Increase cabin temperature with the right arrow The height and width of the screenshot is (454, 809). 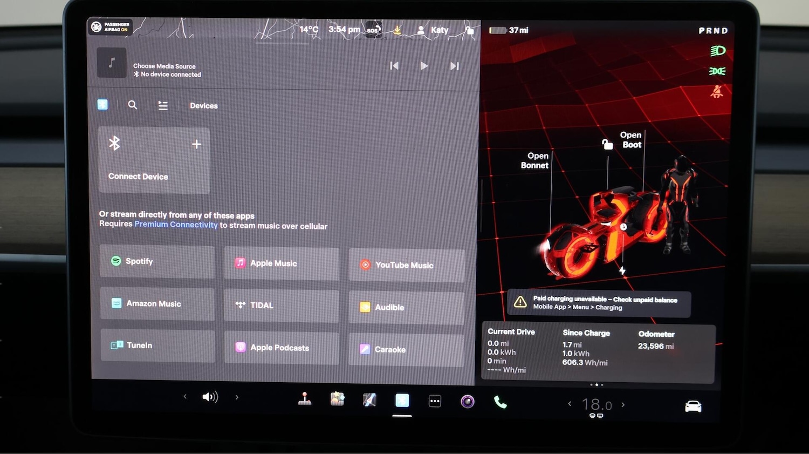point(623,404)
